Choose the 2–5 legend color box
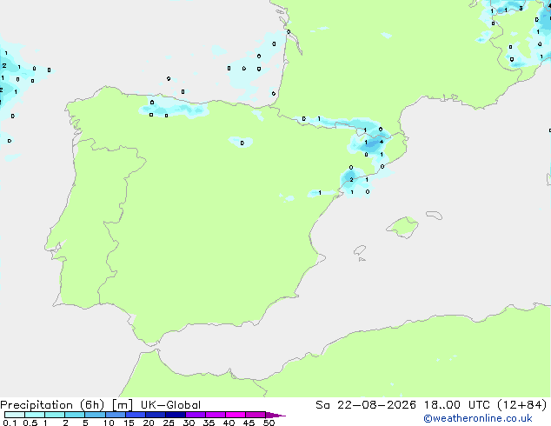551x426 pixels. click(75, 415)
